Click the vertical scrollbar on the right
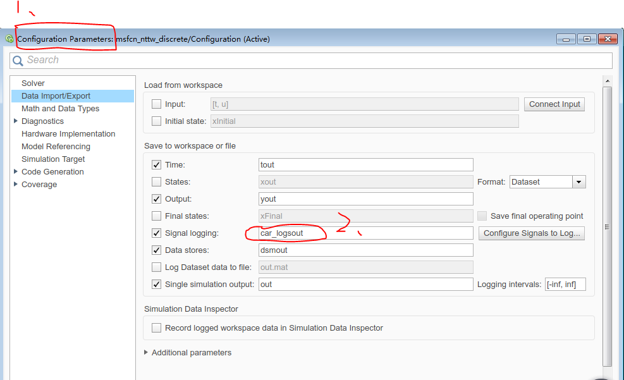The width and height of the screenshot is (624, 380). (x=607, y=228)
